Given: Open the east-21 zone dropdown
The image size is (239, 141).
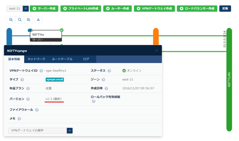Looking at the screenshot, I should 26,9.
